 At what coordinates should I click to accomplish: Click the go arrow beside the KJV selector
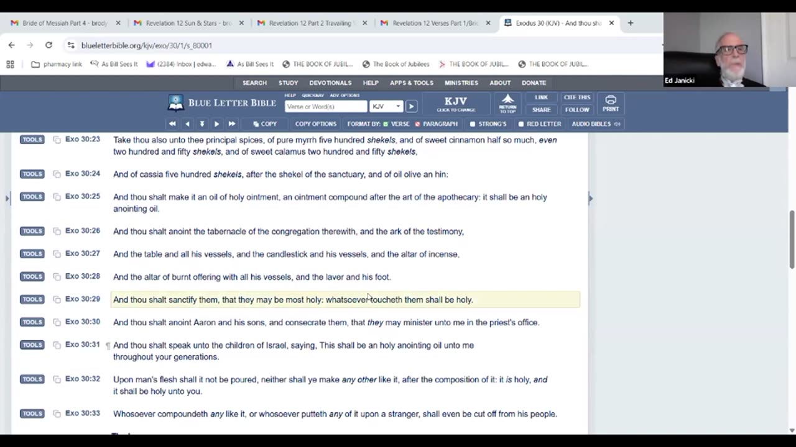(411, 106)
